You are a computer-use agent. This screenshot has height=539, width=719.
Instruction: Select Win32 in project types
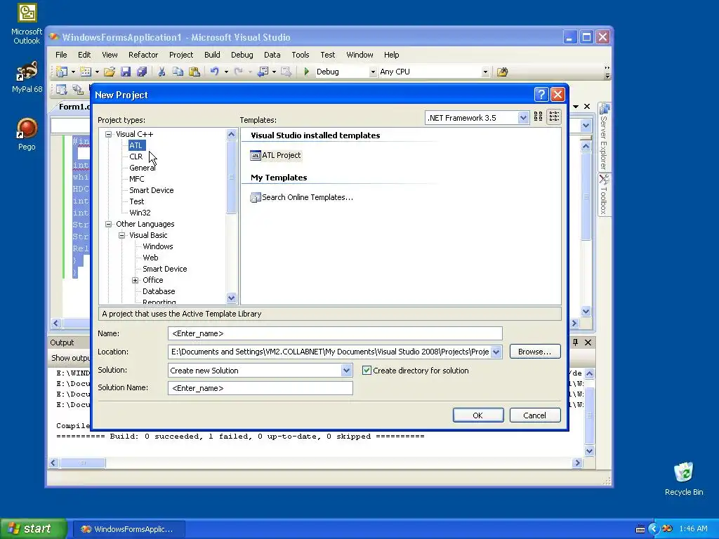tap(140, 213)
